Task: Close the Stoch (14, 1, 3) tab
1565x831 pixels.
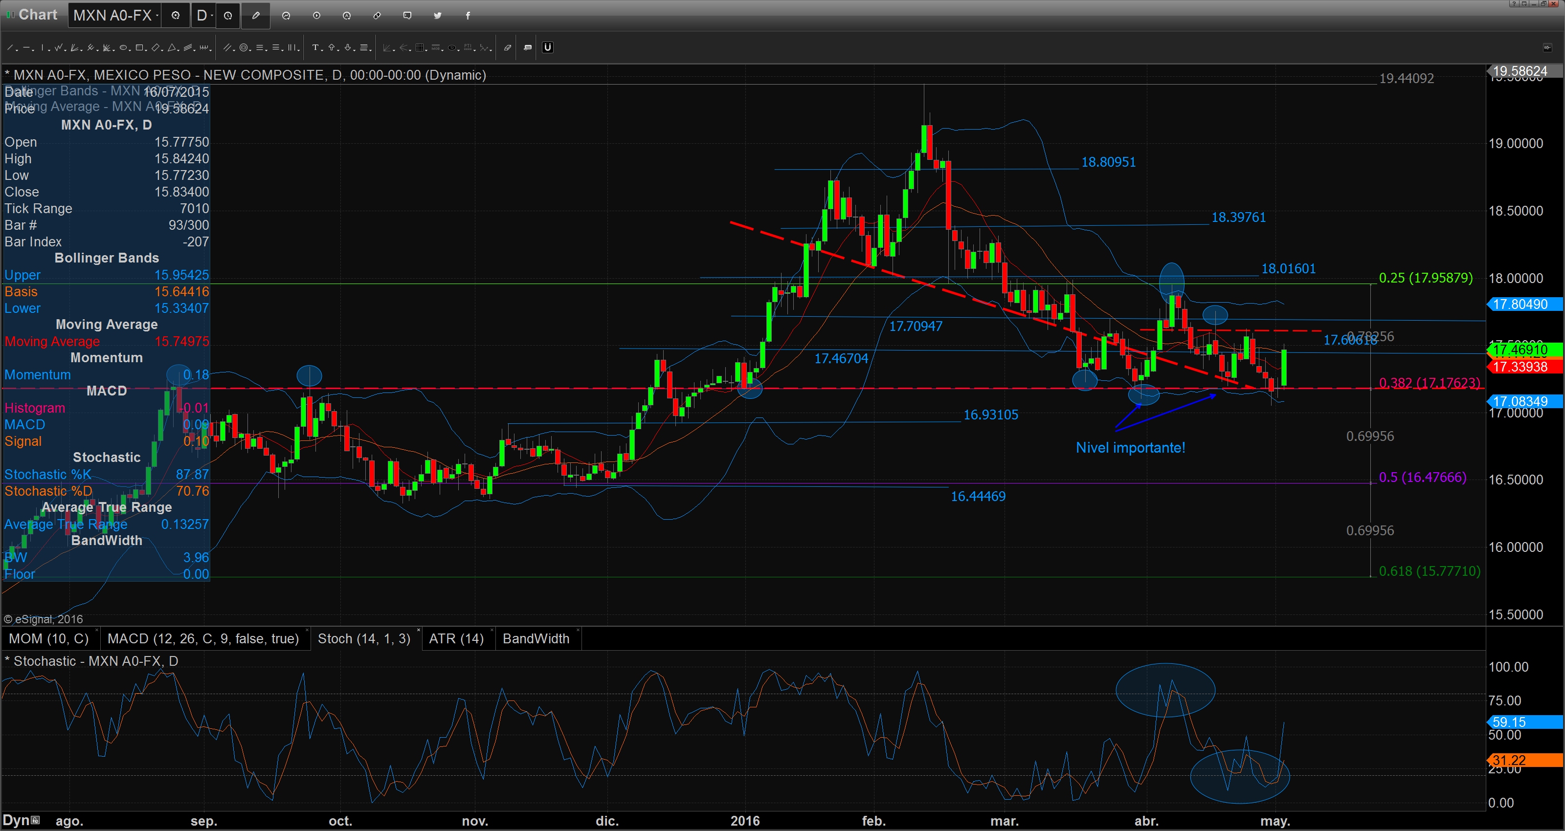Action: point(419,630)
